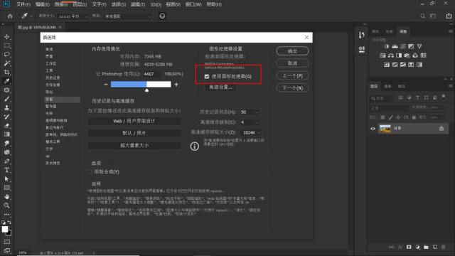This screenshot has width=455, height=256.
Task: Open blend mode dropdown in Layers panel
Action: [389, 108]
